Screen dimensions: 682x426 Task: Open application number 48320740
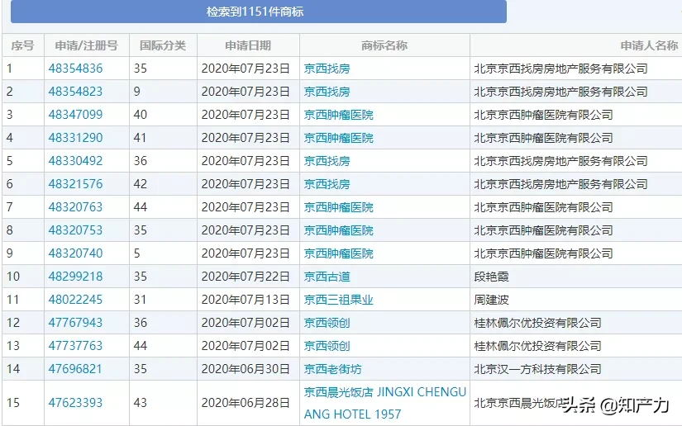(x=75, y=253)
